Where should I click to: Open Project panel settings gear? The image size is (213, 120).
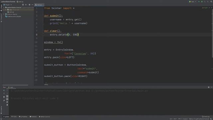pos(30,5)
